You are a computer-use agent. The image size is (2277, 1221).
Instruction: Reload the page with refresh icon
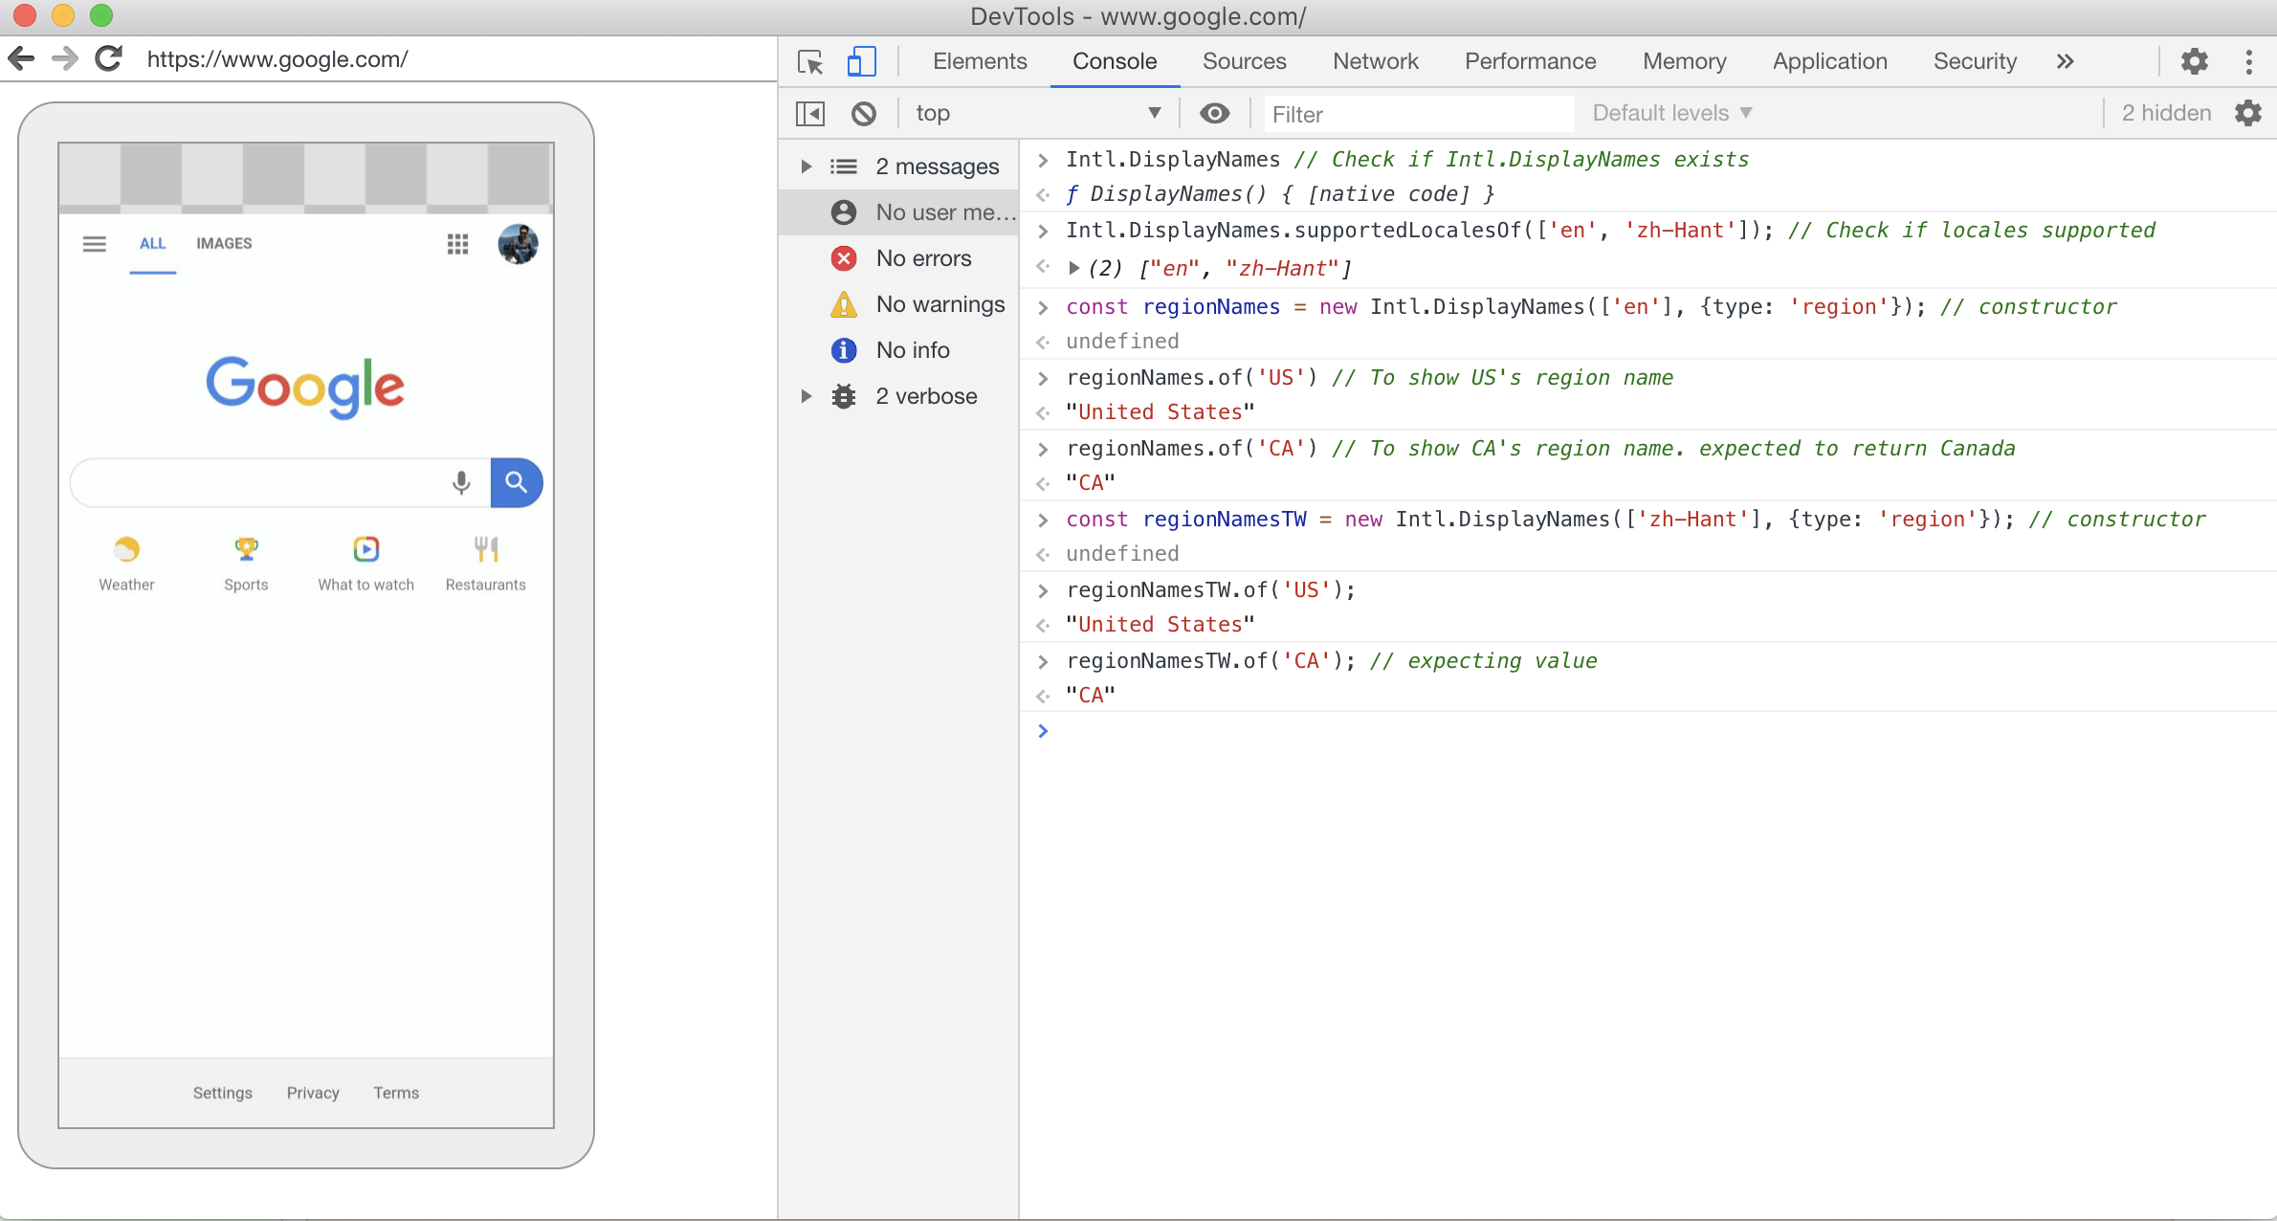pyautogui.click(x=109, y=59)
